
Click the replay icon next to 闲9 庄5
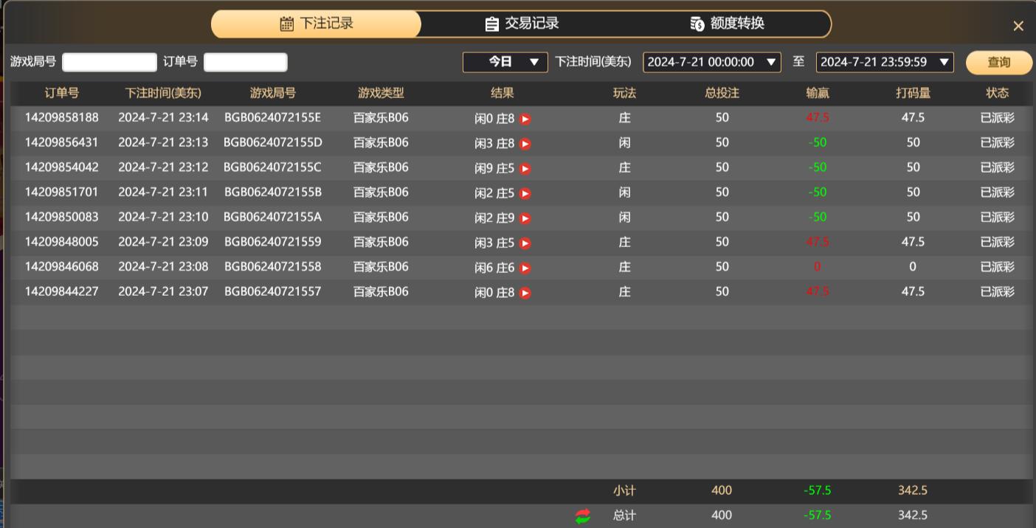[525, 168]
